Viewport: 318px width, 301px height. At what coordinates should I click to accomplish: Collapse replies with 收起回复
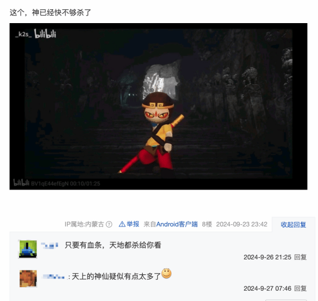293,225
